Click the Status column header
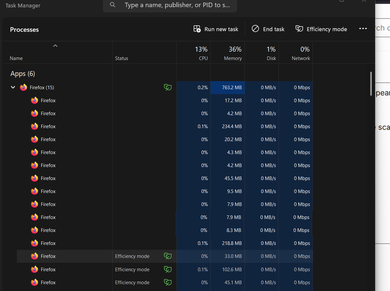 click(122, 58)
